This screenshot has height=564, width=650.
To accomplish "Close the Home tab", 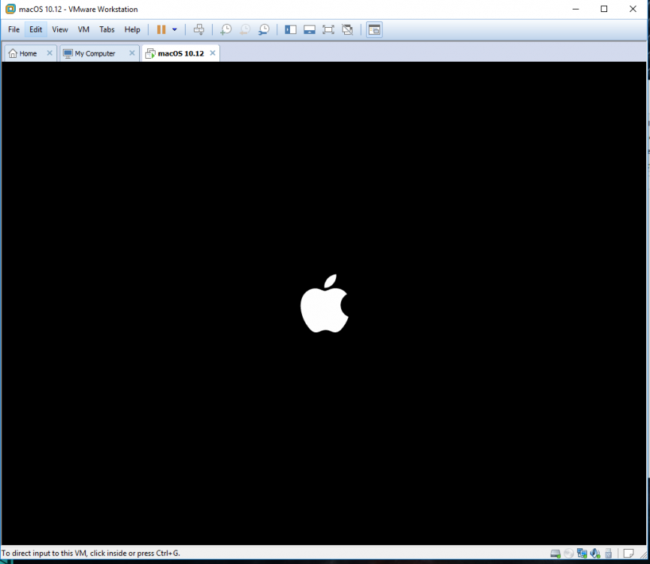I will (x=50, y=53).
